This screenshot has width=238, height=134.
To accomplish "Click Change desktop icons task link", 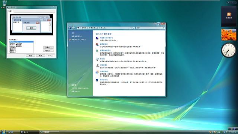I will [x=77, y=36].
